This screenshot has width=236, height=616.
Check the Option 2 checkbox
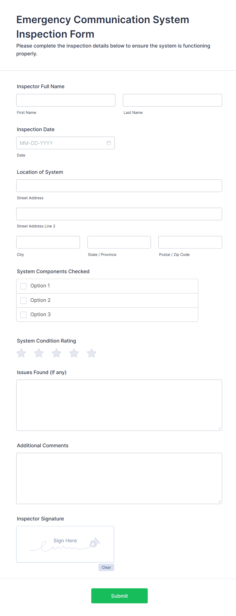pos(23,301)
